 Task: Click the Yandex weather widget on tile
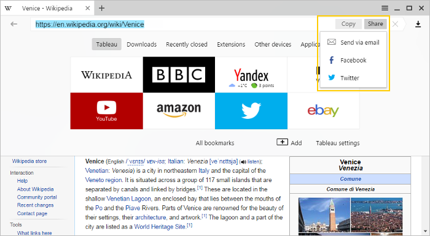(x=251, y=86)
